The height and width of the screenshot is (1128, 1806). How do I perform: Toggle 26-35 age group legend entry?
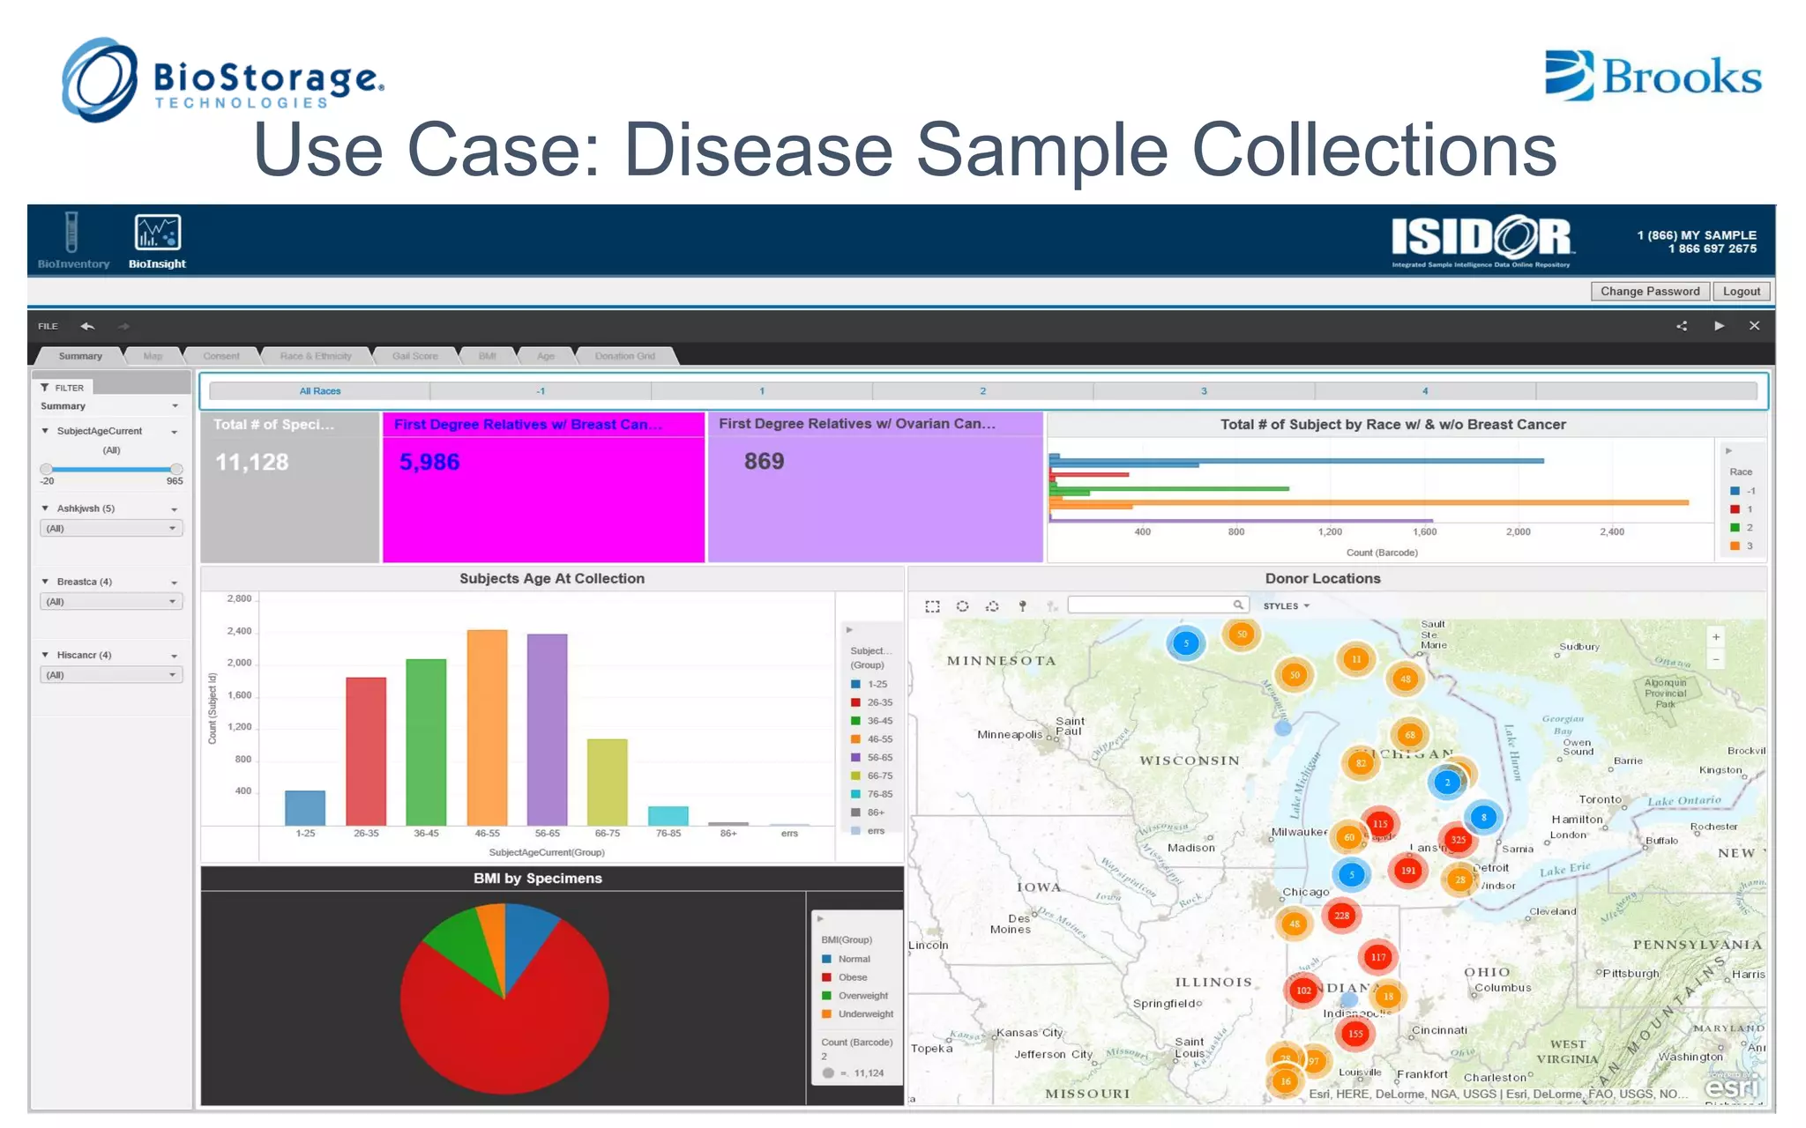(x=871, y=702)
